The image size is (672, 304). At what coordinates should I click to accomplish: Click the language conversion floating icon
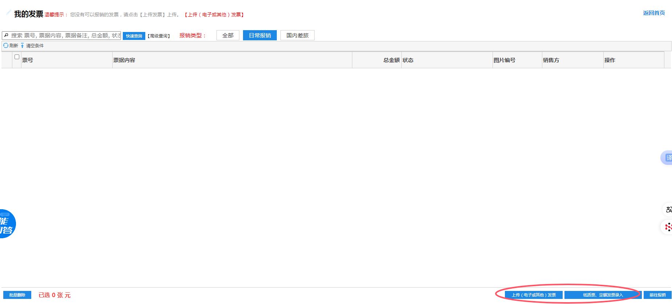(668, 210)
